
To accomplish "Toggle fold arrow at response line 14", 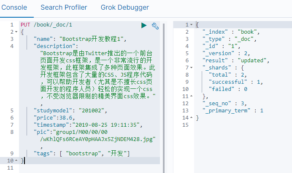I will [191, 117].
